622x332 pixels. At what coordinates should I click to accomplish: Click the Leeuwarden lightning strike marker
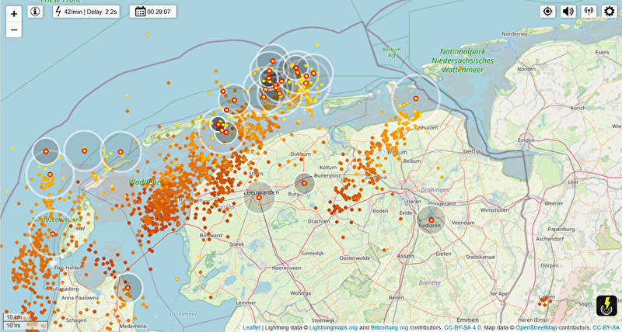[259, 198]
